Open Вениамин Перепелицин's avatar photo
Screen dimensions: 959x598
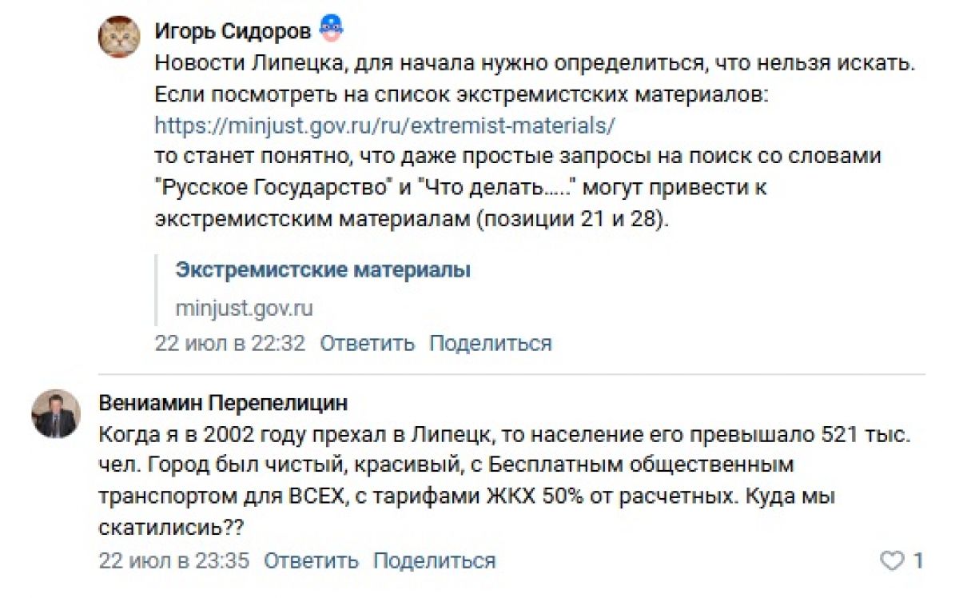tap(54, 414)
